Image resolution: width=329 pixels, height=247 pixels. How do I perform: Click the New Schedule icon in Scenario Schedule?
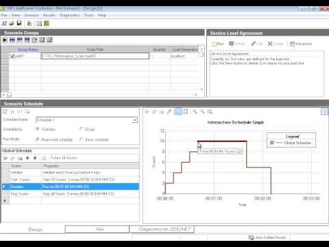5,112
